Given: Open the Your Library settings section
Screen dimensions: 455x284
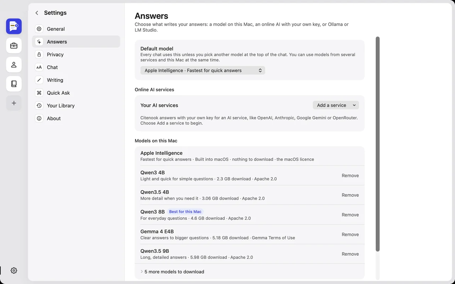Looking at the screenshot, I should click(76, 105).
